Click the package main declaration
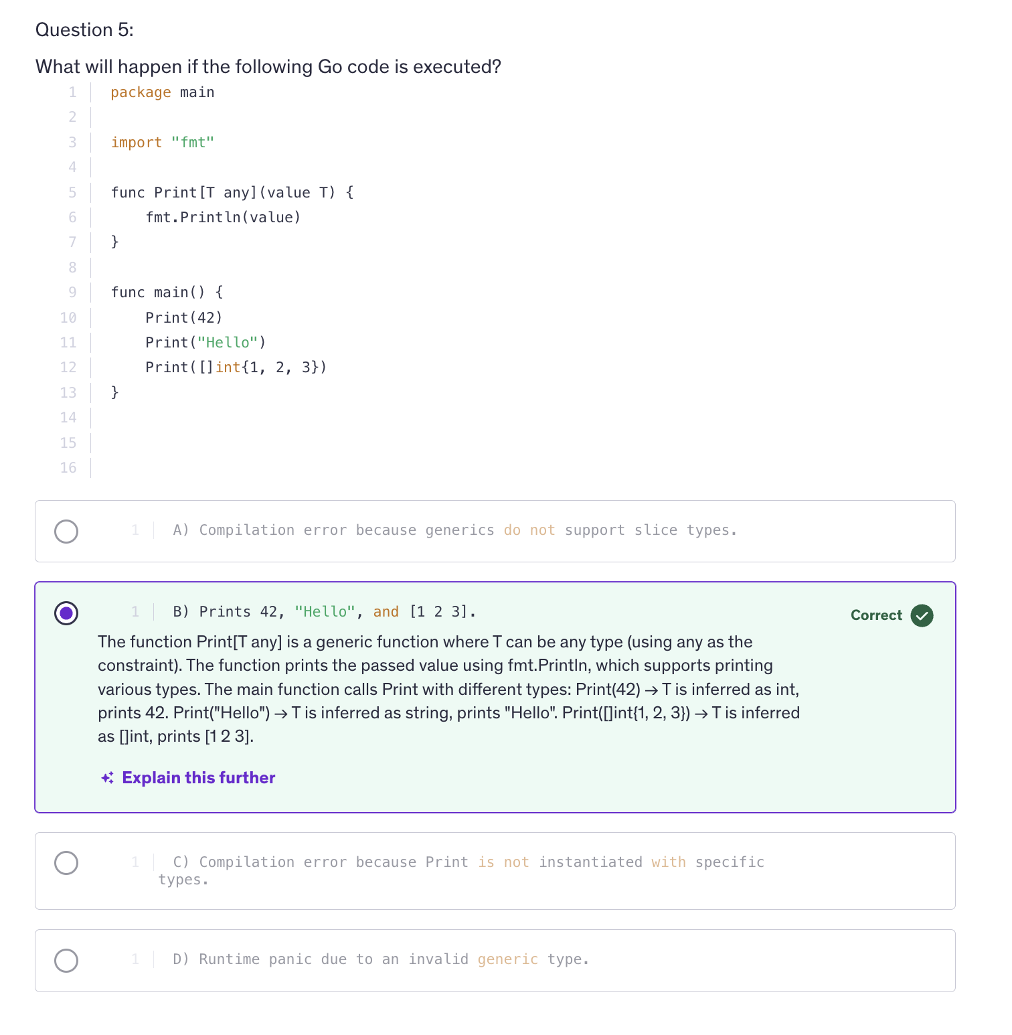 click(162, 92)
